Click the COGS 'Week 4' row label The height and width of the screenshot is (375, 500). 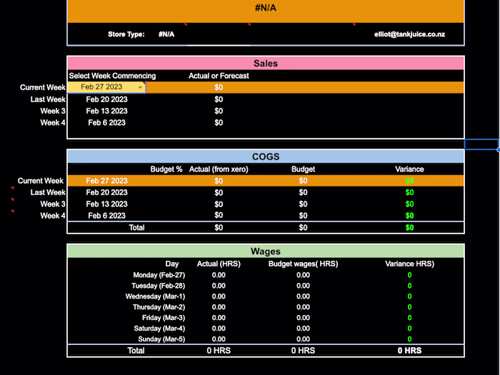click(53, 216)
